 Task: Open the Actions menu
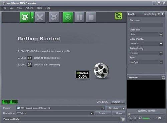(29, 8)
